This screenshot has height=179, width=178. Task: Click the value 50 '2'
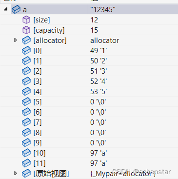pyautogui.click(x=99, y=61)
